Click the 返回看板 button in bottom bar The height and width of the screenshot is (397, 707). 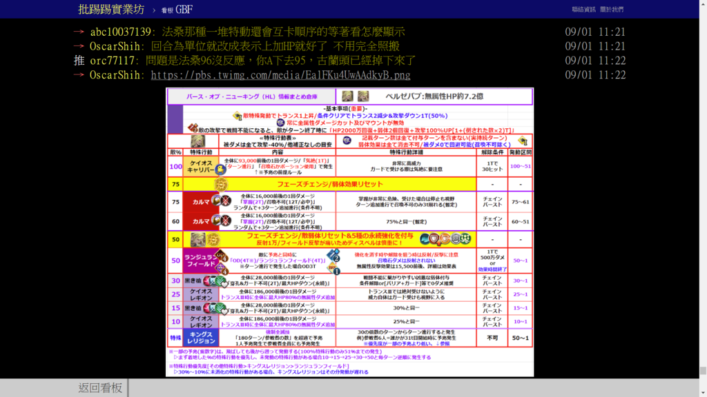click(100, 387)
